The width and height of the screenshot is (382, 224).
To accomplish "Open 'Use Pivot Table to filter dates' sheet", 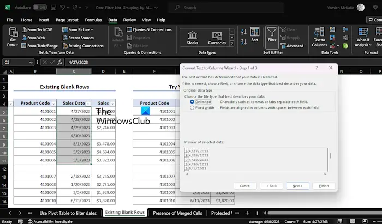I will tap(68, 213).
